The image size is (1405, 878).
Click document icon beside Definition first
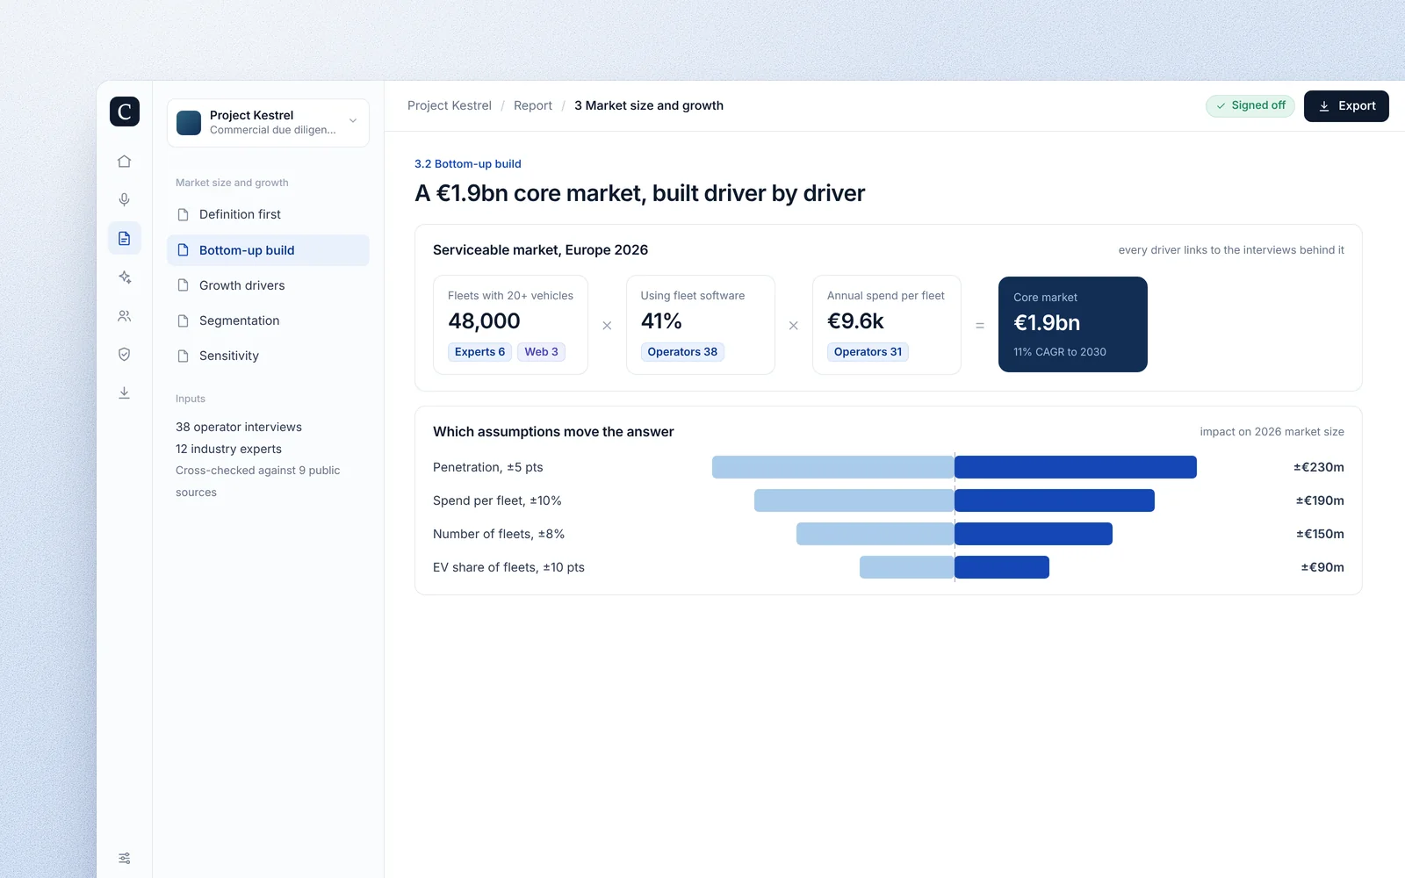coord(184,215)
